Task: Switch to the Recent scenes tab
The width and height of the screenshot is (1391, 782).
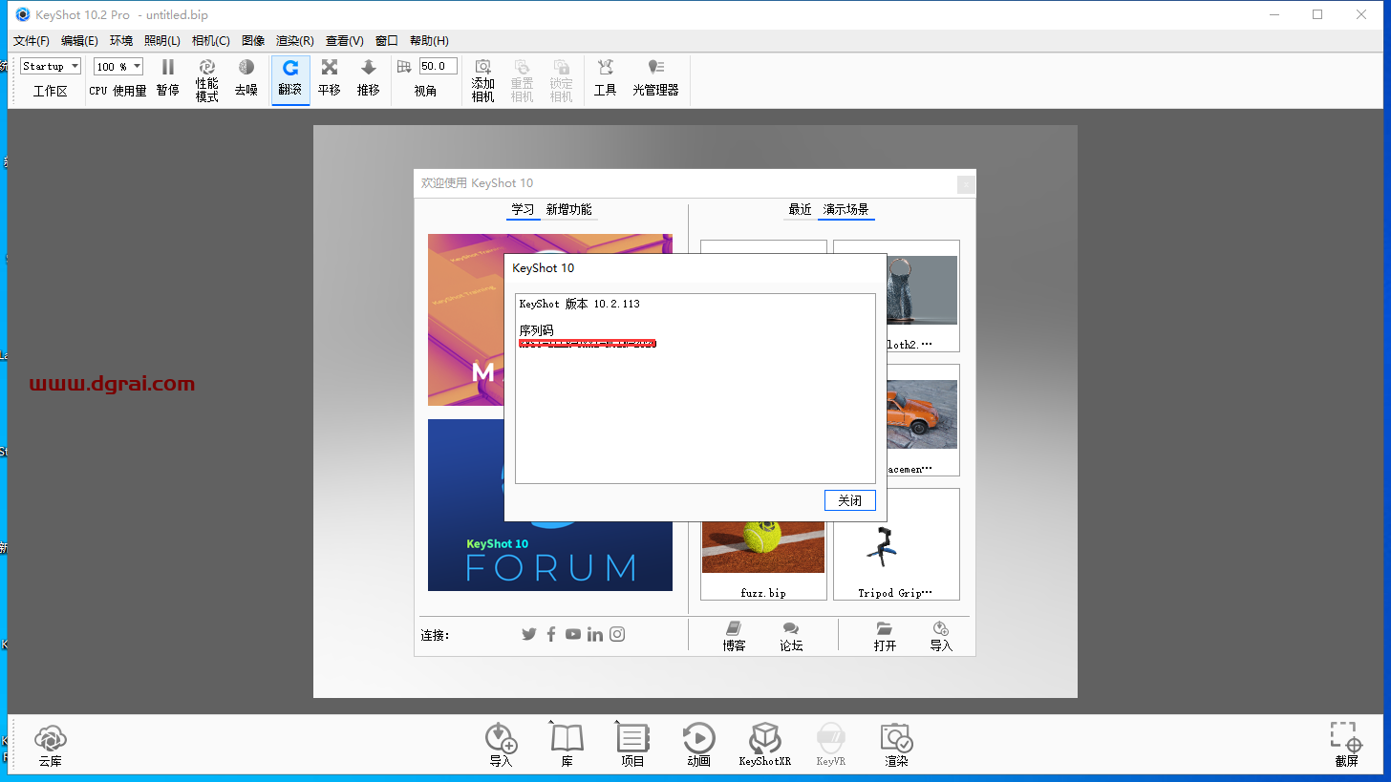Action: [800, 210]
